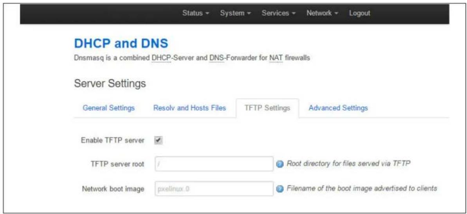Expand the Services menu

[x=278, y=13]
